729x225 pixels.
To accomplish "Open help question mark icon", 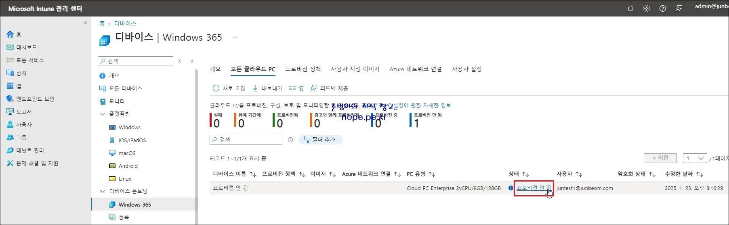I will point(663,8).
